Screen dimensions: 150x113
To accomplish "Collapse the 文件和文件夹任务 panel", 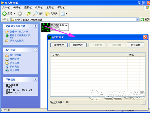I will click(x=35, y=26).
